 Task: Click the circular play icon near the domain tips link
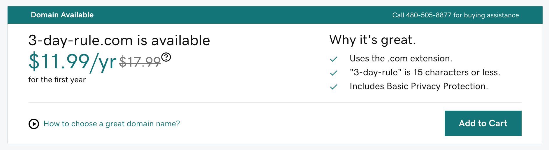(x=34, y=124)
